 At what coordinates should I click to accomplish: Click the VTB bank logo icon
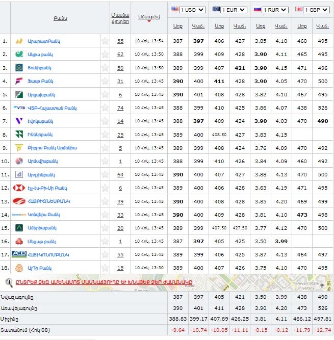[x=19, y=108]
